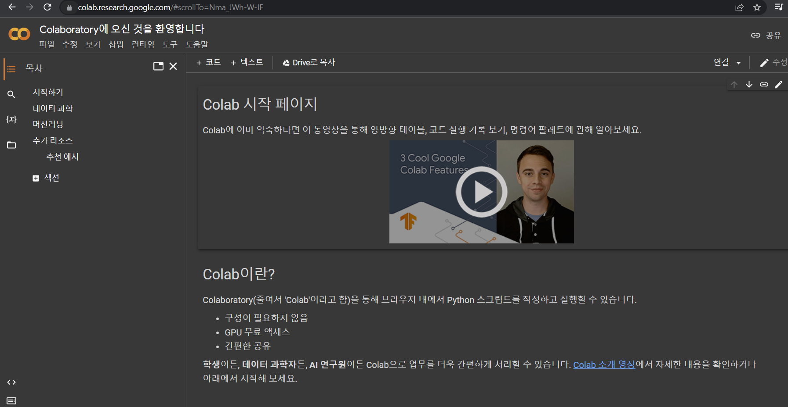This screenshot has height=407, width=788.
Task: Move the cell up with the arrow icon
Action: point(734,84)
